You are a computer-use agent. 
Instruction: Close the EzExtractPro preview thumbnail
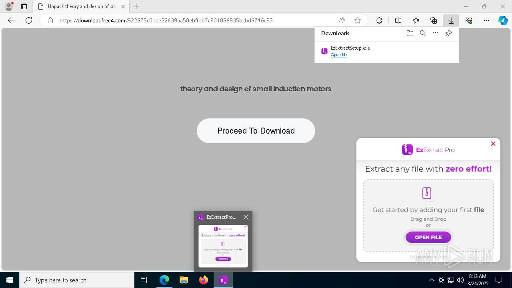tap(246, 217)
